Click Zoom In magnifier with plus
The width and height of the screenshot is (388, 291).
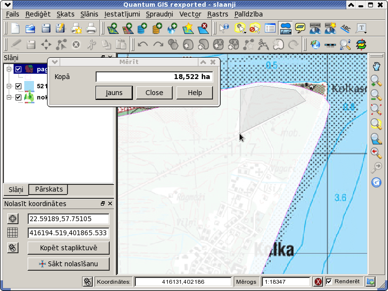pos(376,81)
